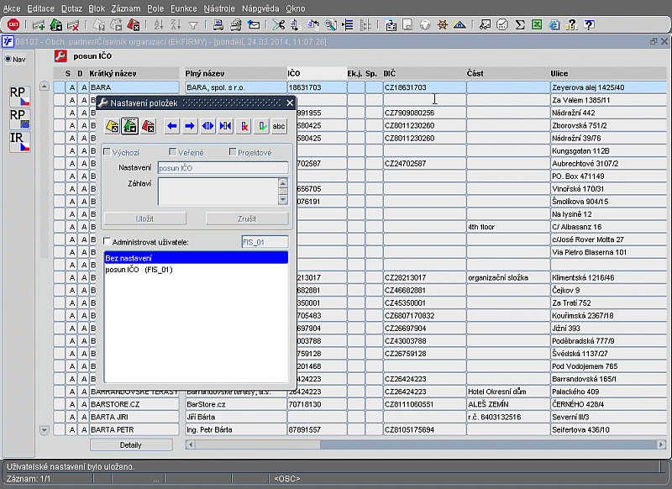
Task: Click the widen column icon in dialog
Action: click(x=207, y=126)
